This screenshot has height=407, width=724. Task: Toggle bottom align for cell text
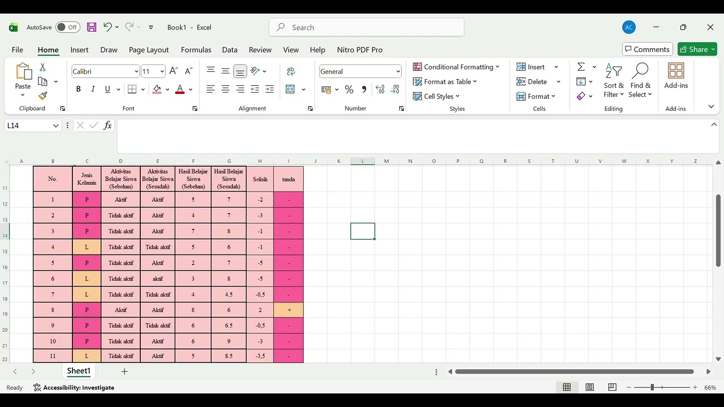pos(240,71)
